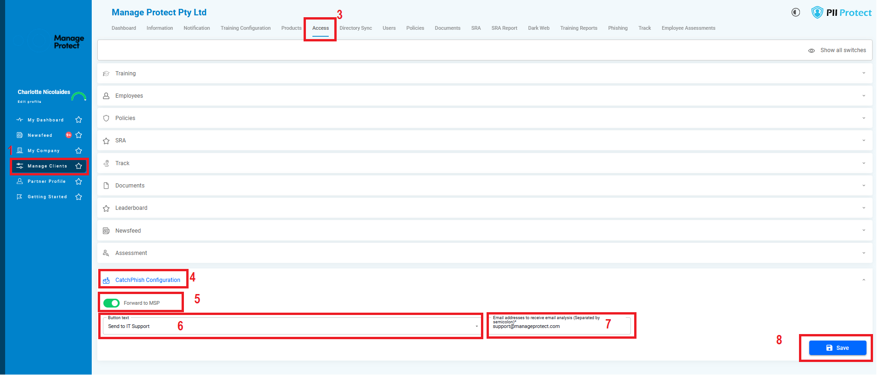This screenshot has height=375, width=880.
Task: Select the Access tab
Action: point(320,28)
